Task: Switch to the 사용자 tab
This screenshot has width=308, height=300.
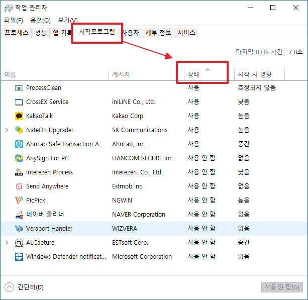Action: (x=131, y=33)
